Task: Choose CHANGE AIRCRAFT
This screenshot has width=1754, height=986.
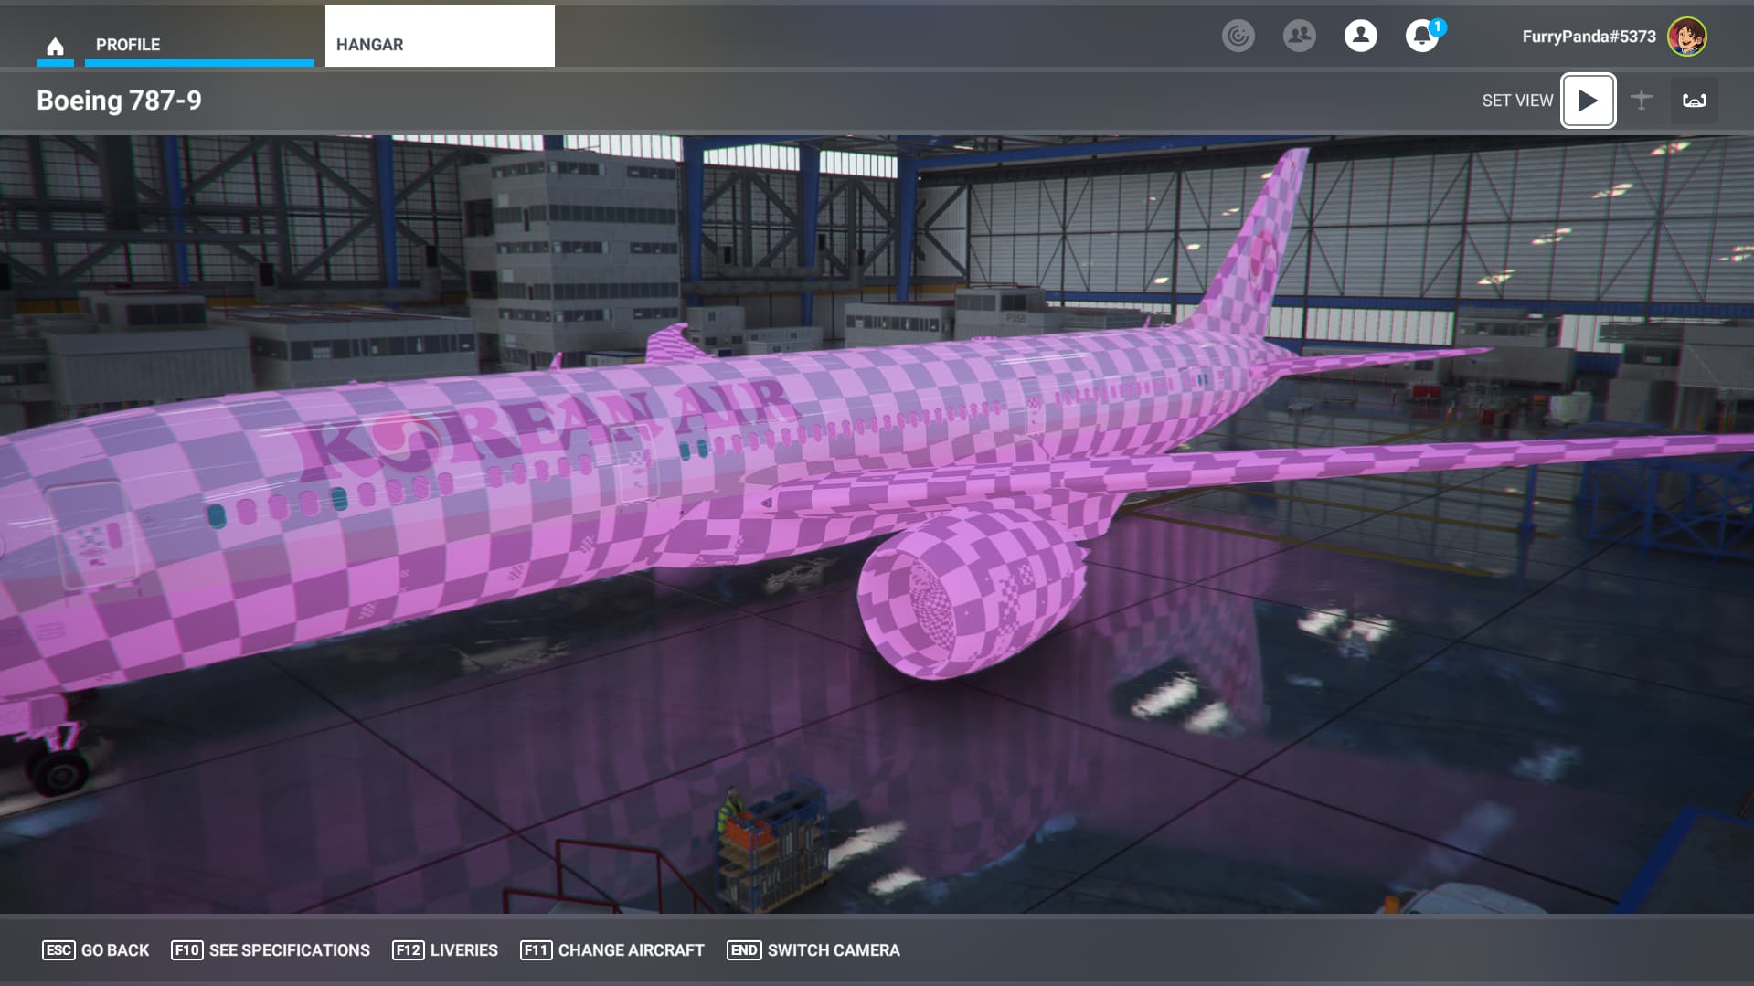Action: [x=632, y=950]
